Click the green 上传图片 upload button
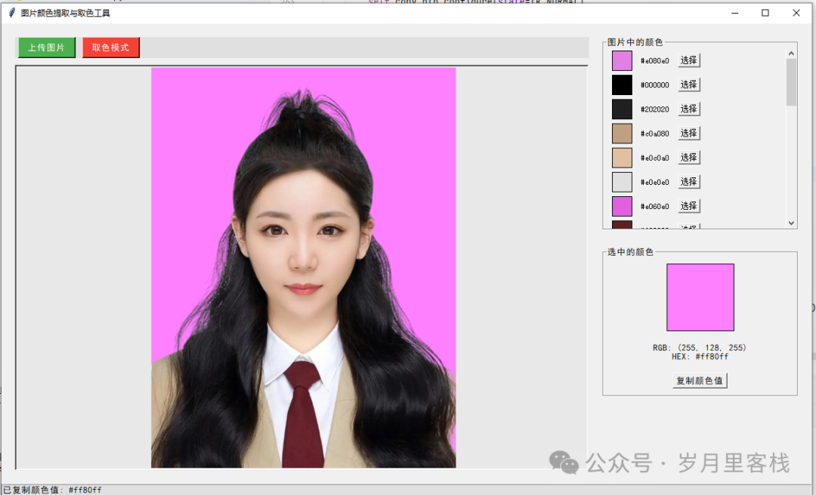This screenshot has height=495, width=816. (x=47, y=48)
